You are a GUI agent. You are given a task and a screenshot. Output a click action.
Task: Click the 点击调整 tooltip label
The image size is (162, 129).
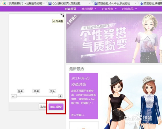[58, 21]
